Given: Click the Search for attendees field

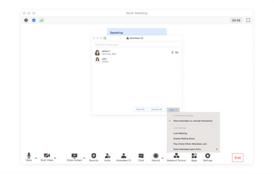Looking at the screenshot, I should coord(136,45).
